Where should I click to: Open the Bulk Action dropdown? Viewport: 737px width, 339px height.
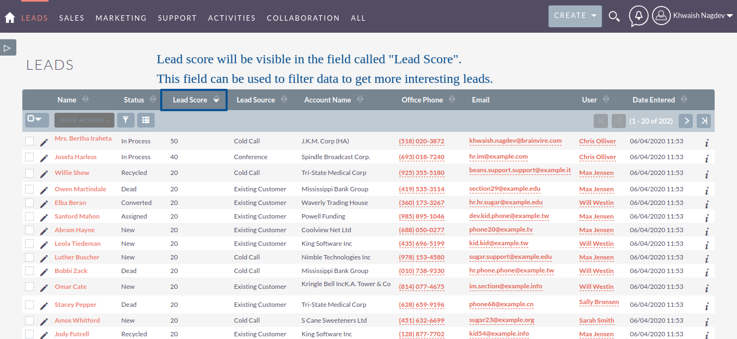pyautogui.click(x=84, y=120)
